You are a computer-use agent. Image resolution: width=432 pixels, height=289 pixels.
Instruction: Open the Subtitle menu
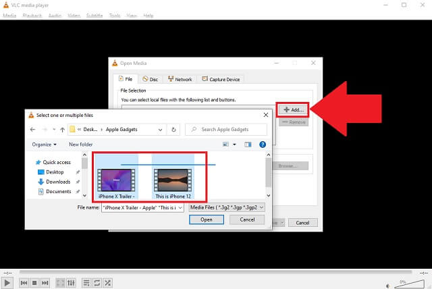pos(94,16)
